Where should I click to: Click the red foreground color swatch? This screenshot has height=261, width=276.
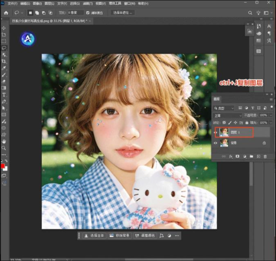click(x=3, y=166)
